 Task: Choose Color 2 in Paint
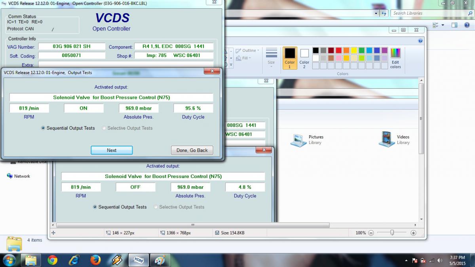coord(304,58)
